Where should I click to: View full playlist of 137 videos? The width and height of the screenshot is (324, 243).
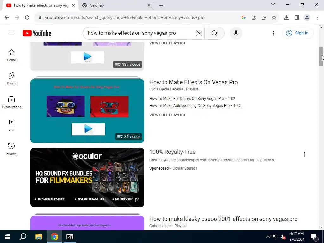pos(167,43)
